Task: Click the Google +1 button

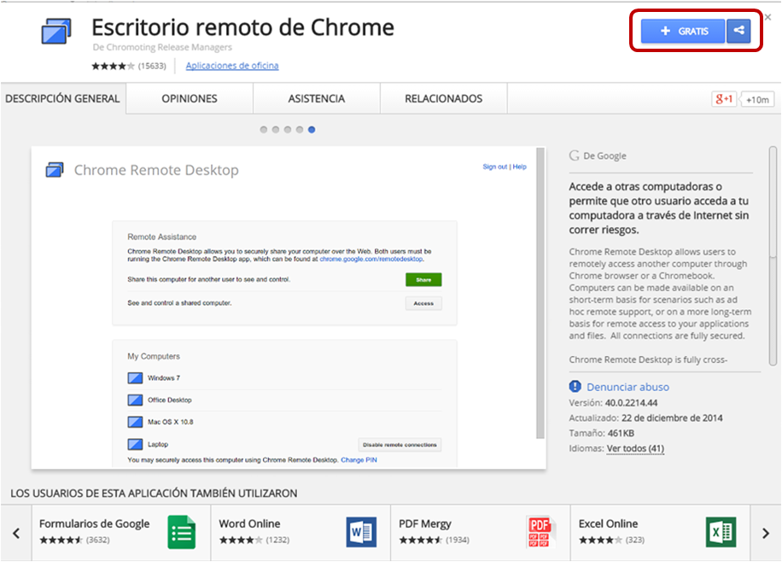Action: coord(724,99)
